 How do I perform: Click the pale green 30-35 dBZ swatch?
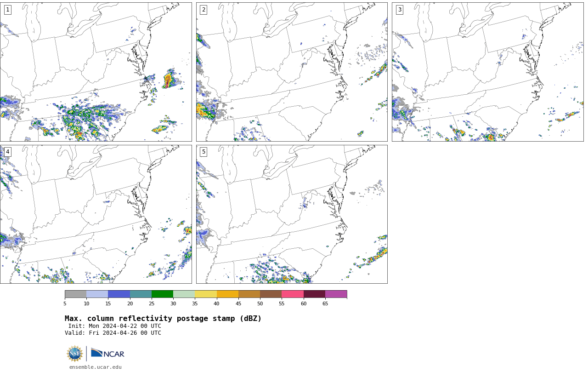click(184, 294)
